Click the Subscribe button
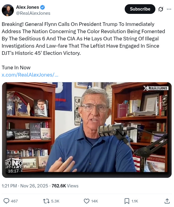The width and height of the screenshot is (174, 207). tap(140, 9)
